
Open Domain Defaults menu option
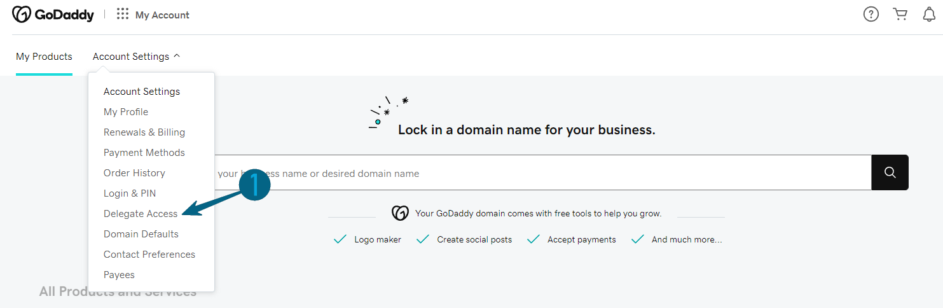[x=141, y=234]
